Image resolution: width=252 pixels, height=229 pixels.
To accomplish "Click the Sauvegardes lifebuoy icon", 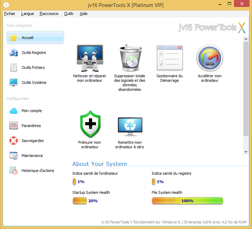I will click(14, 141).
